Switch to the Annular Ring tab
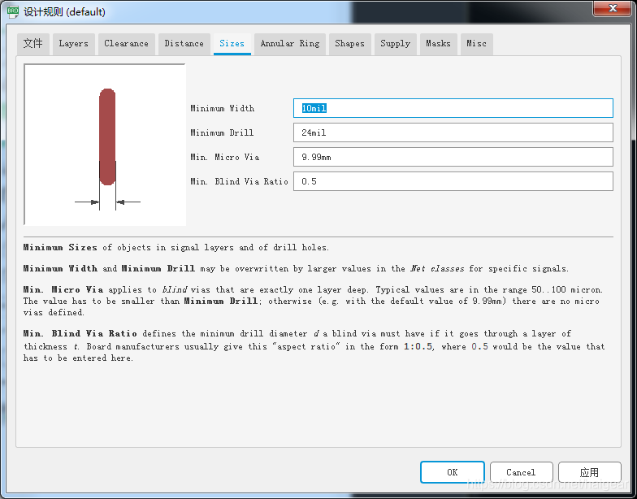Screen dimensions: 637x499 (x=289, y=44)
